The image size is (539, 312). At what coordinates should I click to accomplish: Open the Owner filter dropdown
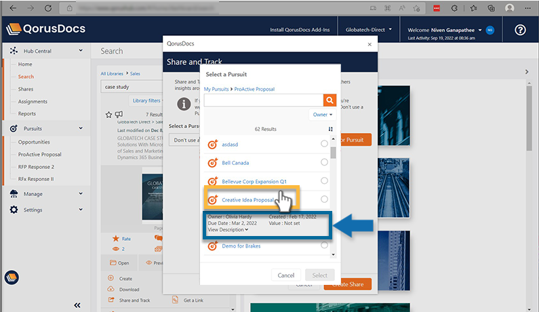pos(323,115)
